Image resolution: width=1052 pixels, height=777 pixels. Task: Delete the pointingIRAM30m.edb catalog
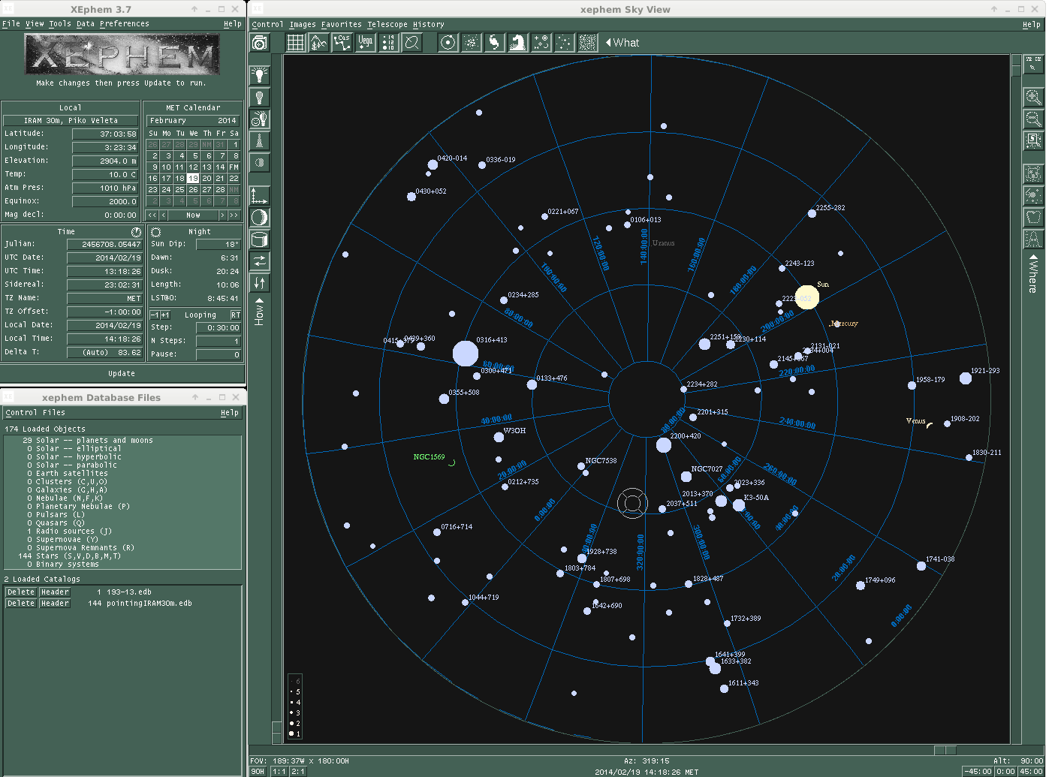(x=21, y=604)
